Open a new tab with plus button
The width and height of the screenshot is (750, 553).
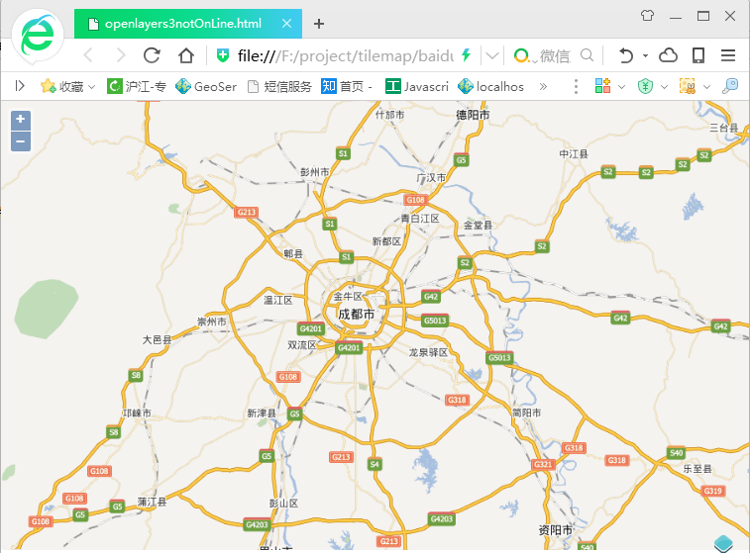click(x=319, y=23)
